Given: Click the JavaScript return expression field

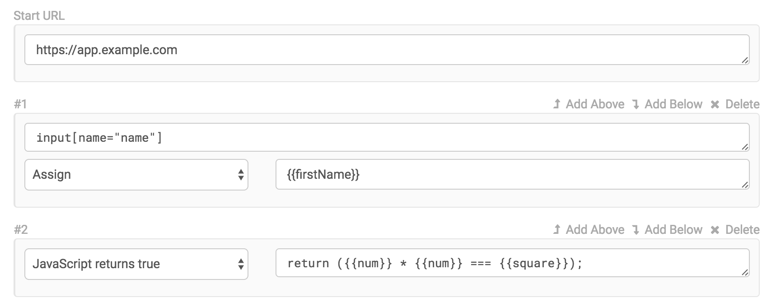Looking at the screenshot, I should click(x=510, y=264).
